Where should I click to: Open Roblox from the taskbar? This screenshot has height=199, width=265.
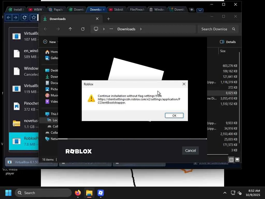point(101,193)
